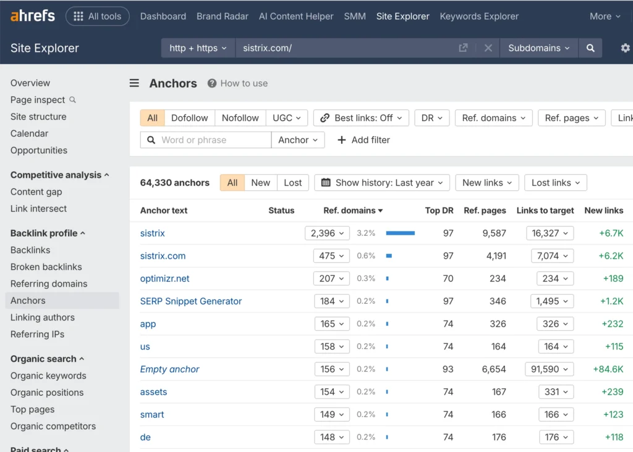Click the optimizr.net anchor link
The image size is (633, 452).
coord(164,278)
